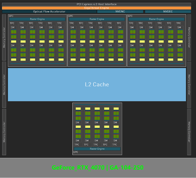The image size is (196, 178).
Task: Select the upper-left Memory Controller block
Action: pyautogui.click(x=4, y=37)
